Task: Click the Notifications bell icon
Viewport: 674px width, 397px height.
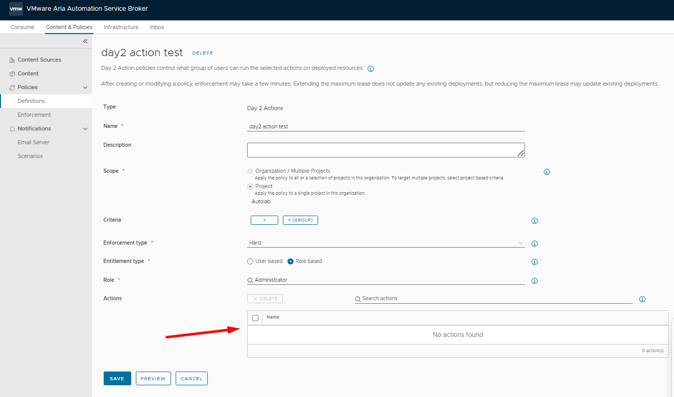Action: pyautogui.click(x=12, y=129)
